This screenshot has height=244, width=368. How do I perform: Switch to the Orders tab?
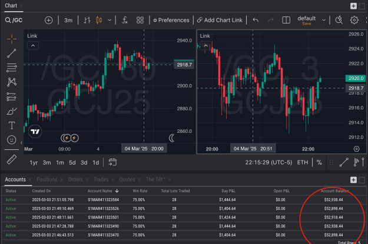75,179
